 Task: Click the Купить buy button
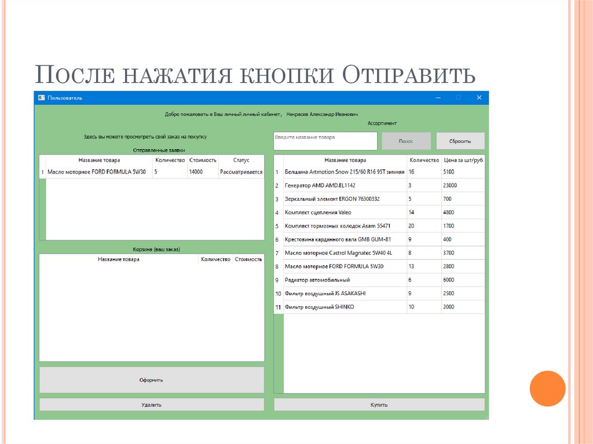click(379, 405)
